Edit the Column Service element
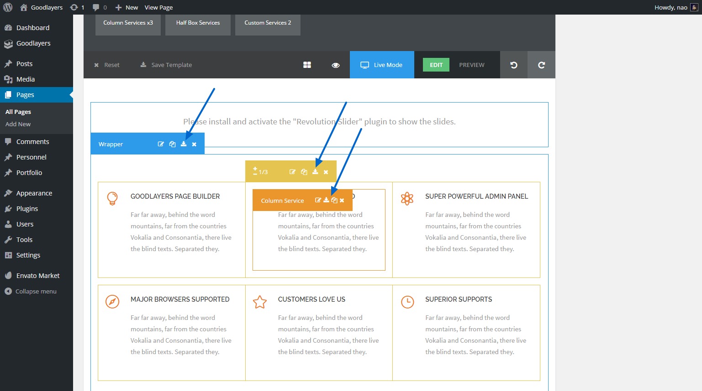702x391 pixels. click(318, 200)
